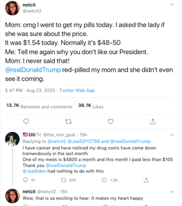Retweet the main netcit tweet
The image size is (182, 206).
point(68,122)
